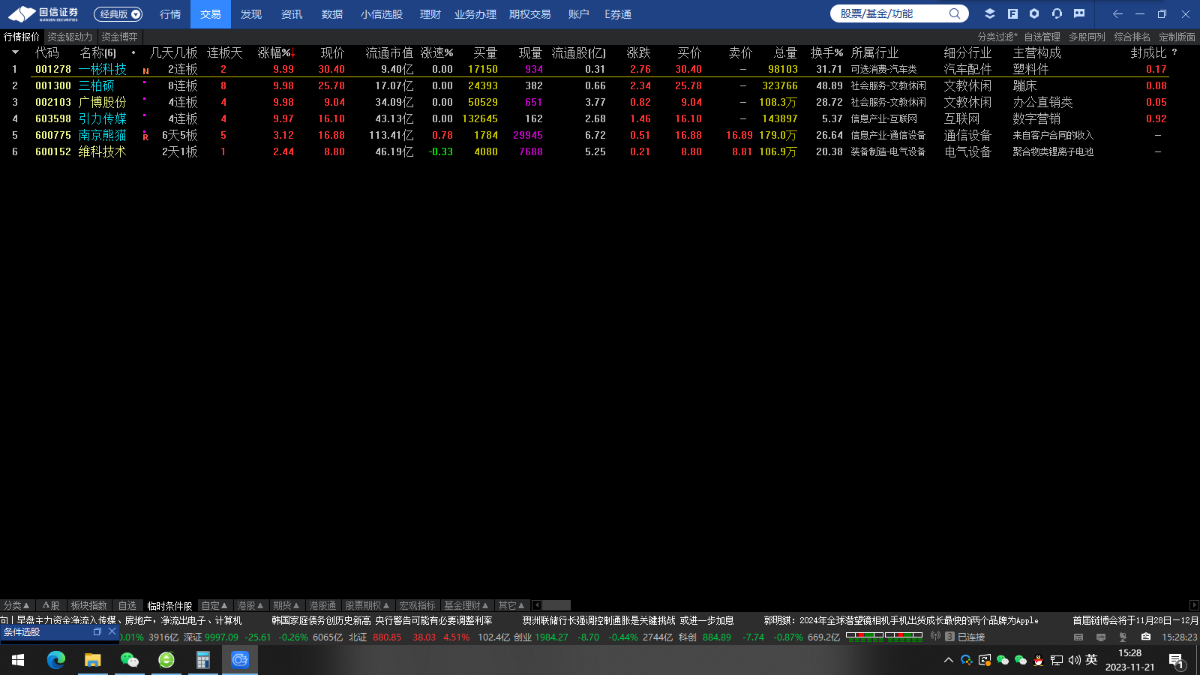Sort by the 涨幅% column header
1200x675 pixels.
pos(276,52)
